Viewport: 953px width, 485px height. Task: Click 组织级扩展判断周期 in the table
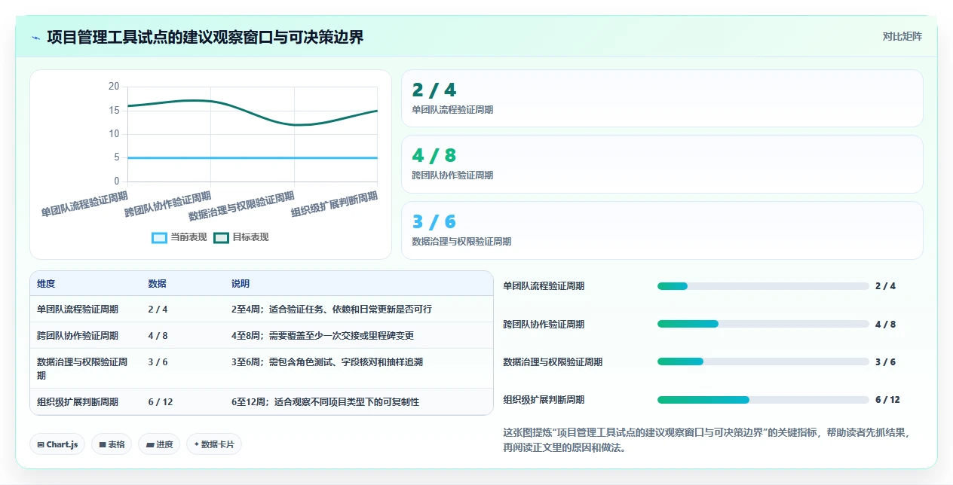(78, 402)
